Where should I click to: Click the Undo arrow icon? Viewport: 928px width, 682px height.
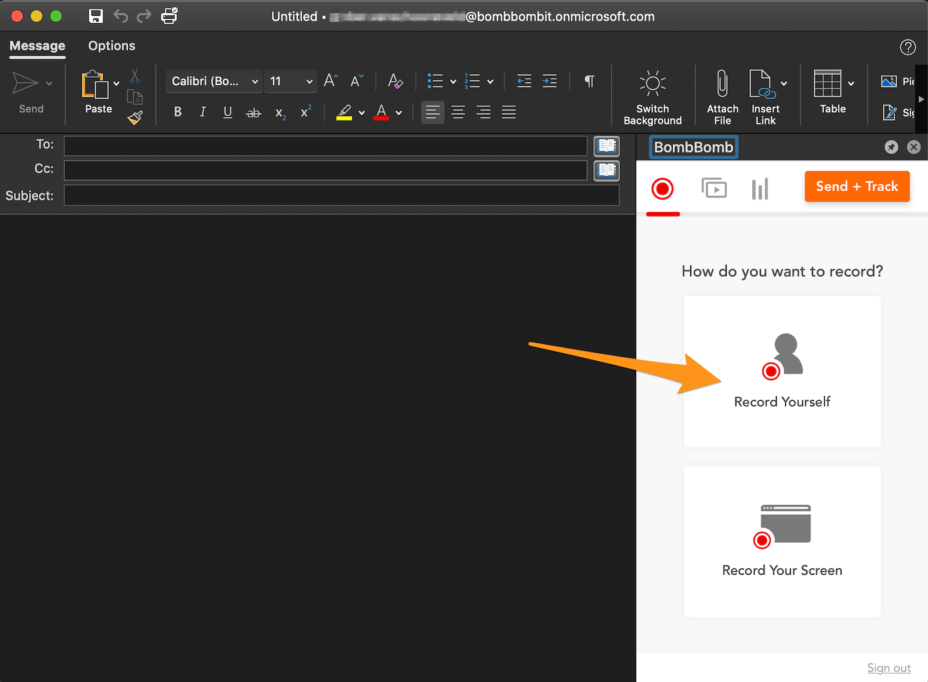121,16
